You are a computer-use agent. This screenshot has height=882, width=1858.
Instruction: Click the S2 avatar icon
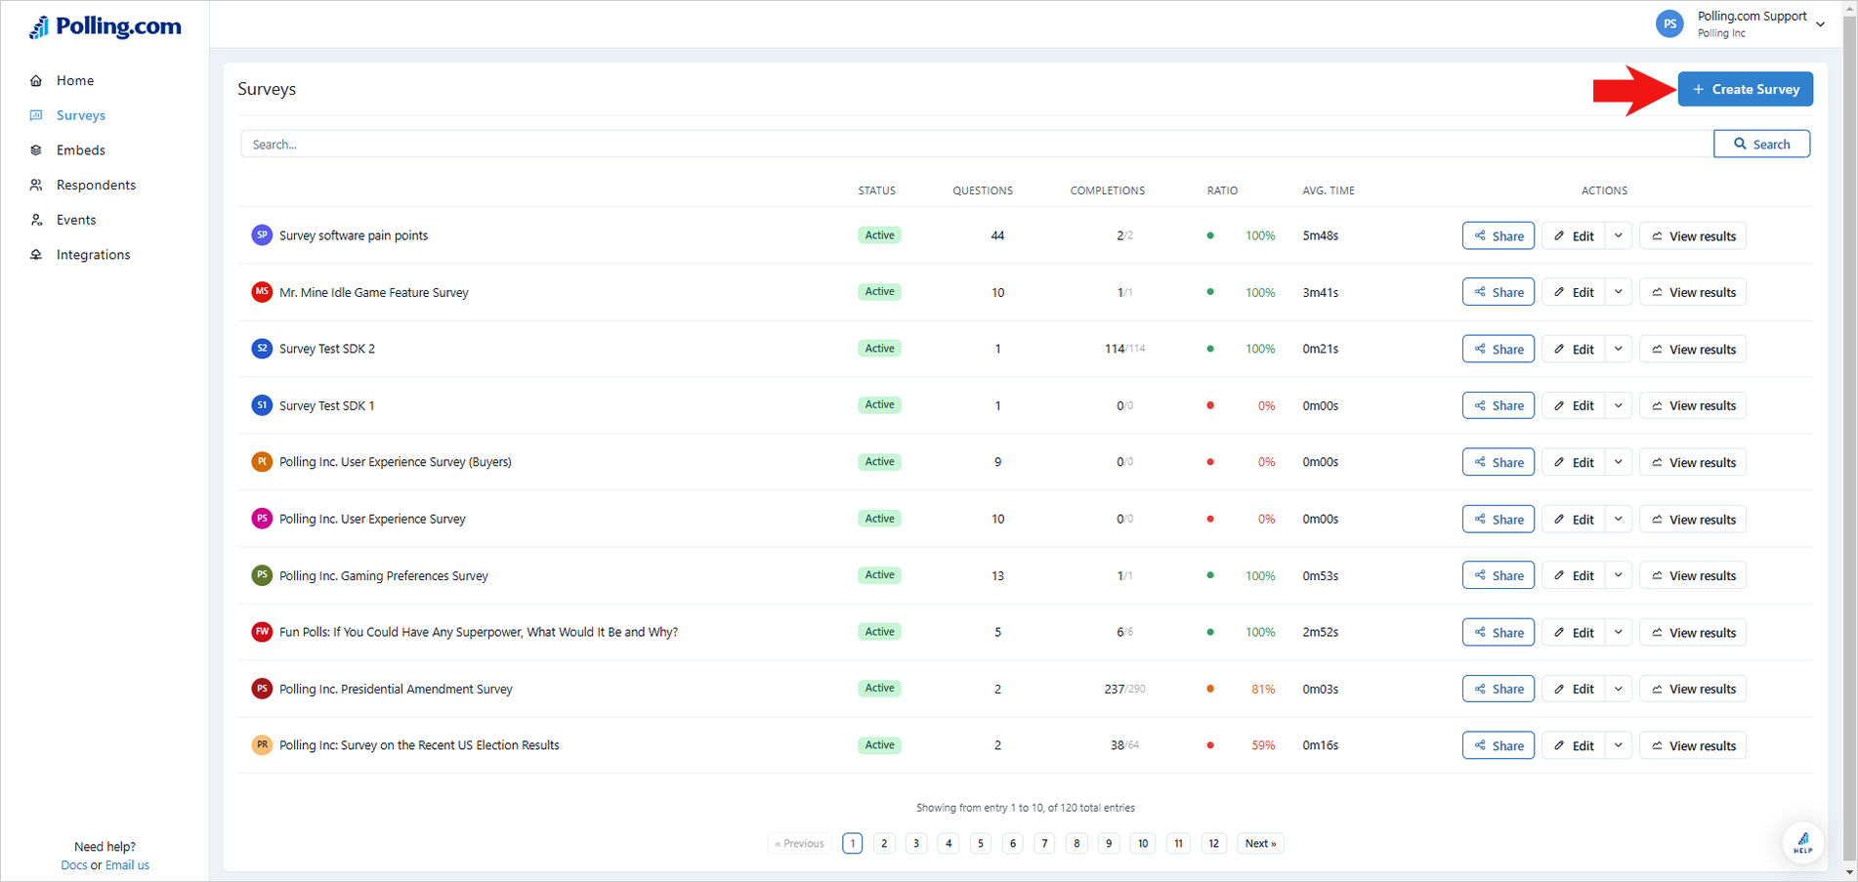262,348
